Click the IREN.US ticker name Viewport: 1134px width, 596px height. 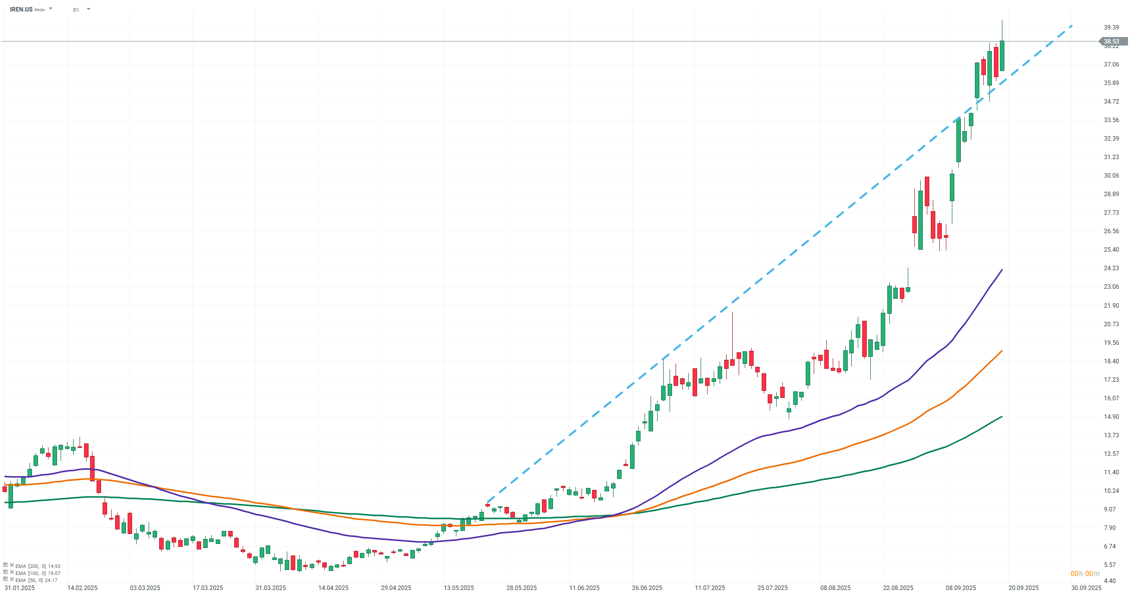coord(21,10)
